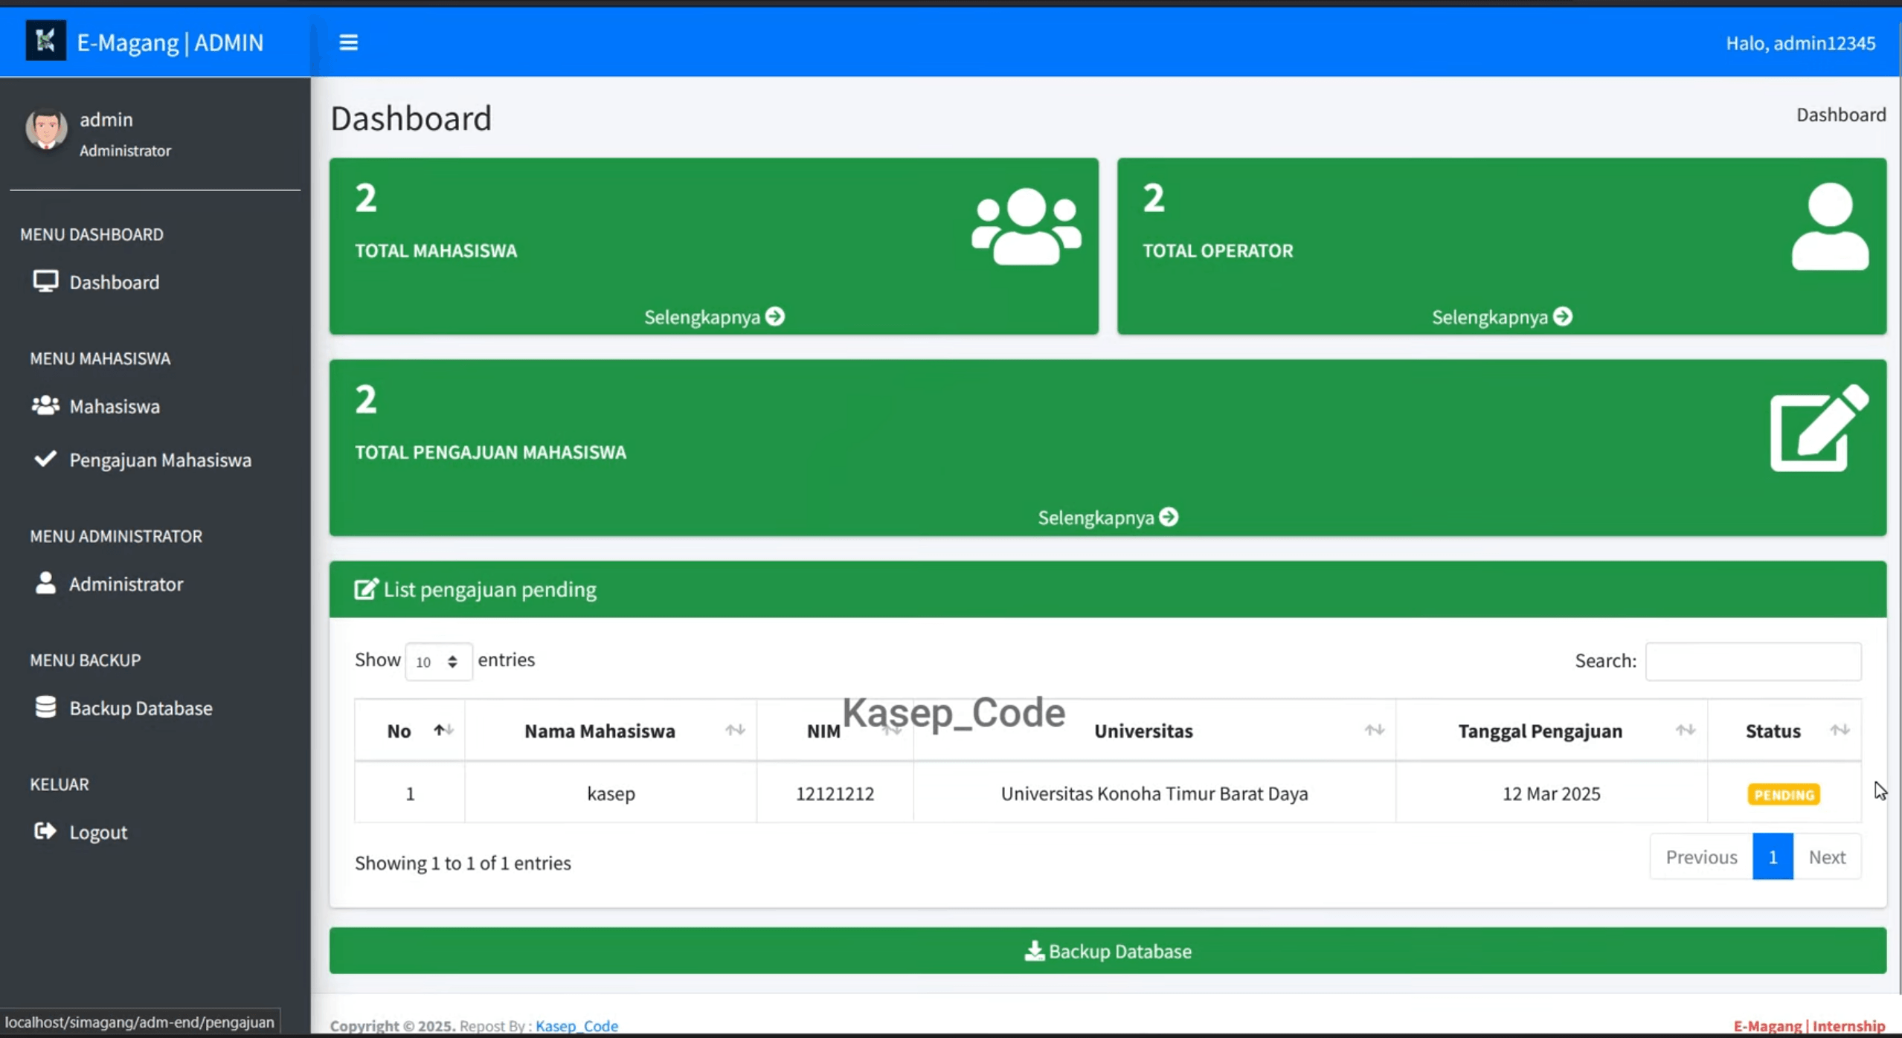1902x1038 pixels.
Task: Click the logout arrow icon
Action: tap(45, 831)
